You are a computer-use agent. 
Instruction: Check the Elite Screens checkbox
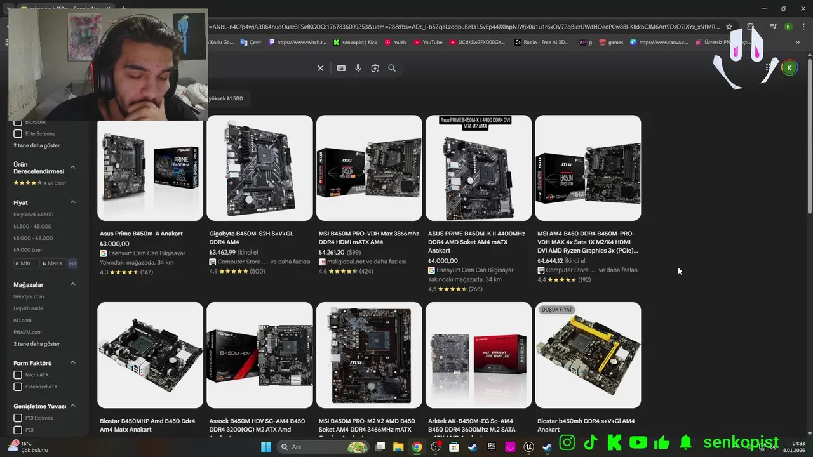[18, 133]
